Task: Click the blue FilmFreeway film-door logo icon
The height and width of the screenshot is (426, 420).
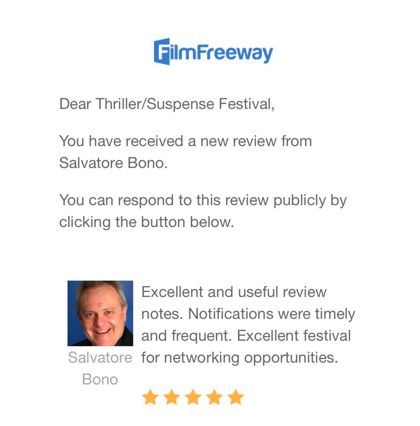Action: 162,52
